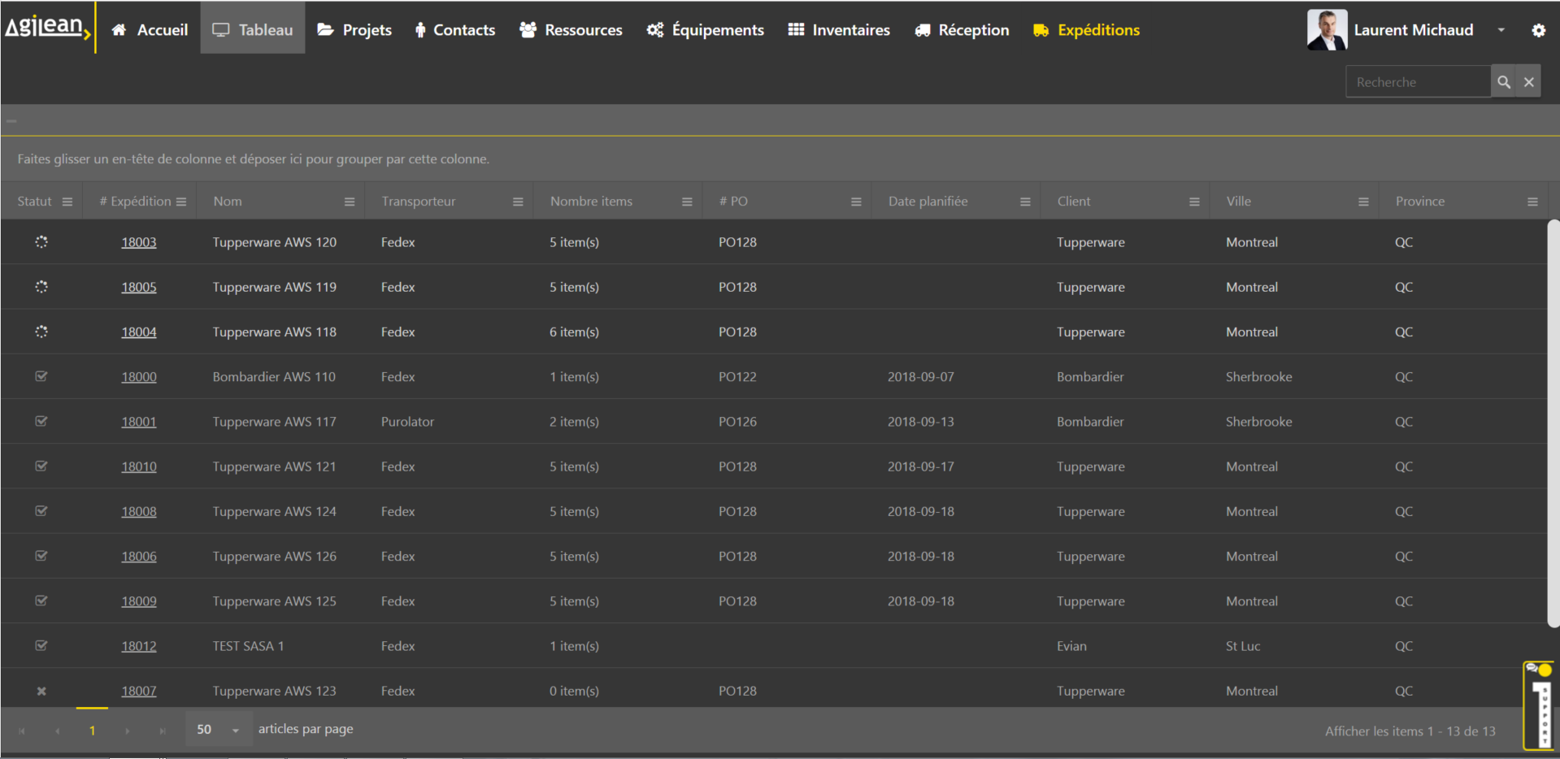Go to the next page

pyautogui.click(x=128, y=731)
